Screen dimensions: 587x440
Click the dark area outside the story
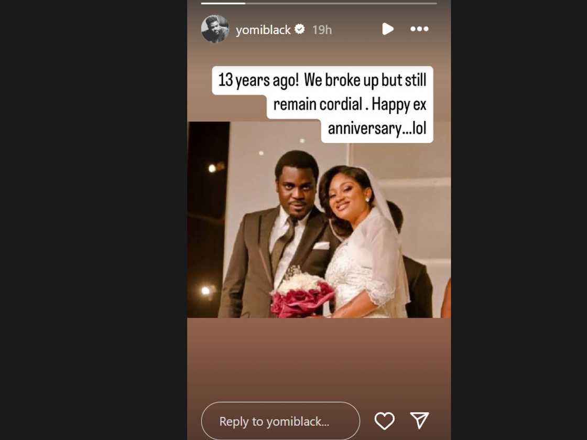click(x=79, y=220)
